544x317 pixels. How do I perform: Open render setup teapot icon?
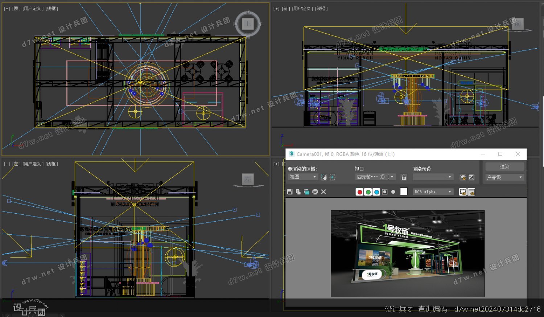click(x=463, y=177)
